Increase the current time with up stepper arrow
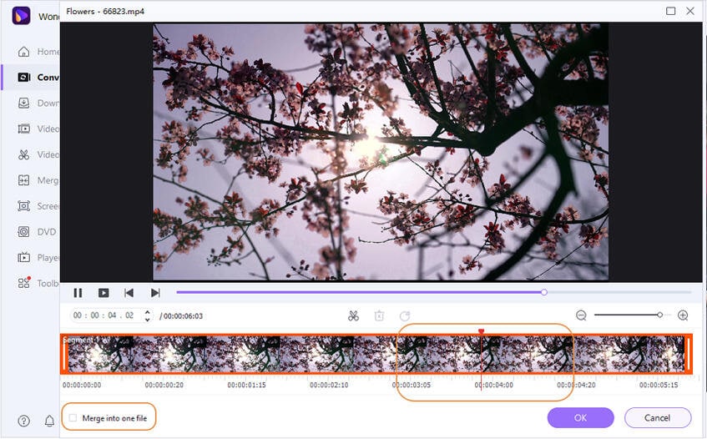 click(x=147, y=312)
